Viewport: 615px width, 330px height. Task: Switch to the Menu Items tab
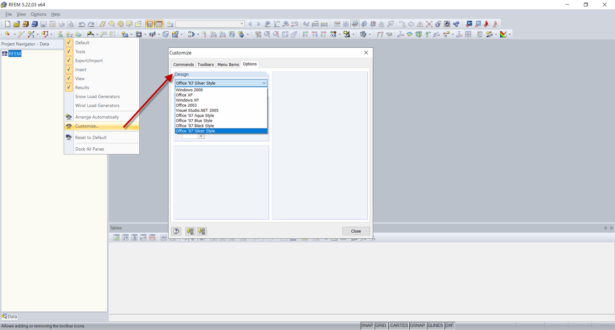[x=228, y=64]
